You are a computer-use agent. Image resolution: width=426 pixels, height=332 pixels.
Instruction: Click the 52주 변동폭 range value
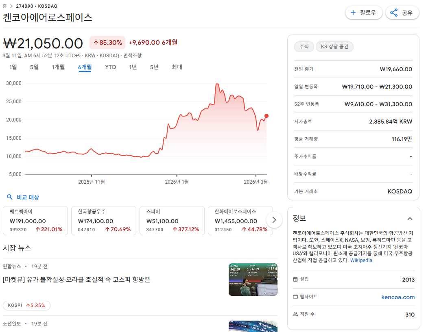point(378,104)
